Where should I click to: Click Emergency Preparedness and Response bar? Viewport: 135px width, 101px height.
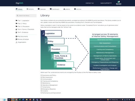105,62
